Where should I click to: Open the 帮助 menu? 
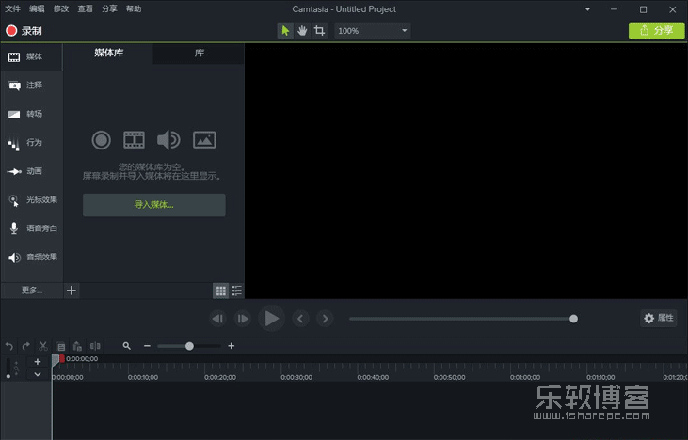click(134, 8)
